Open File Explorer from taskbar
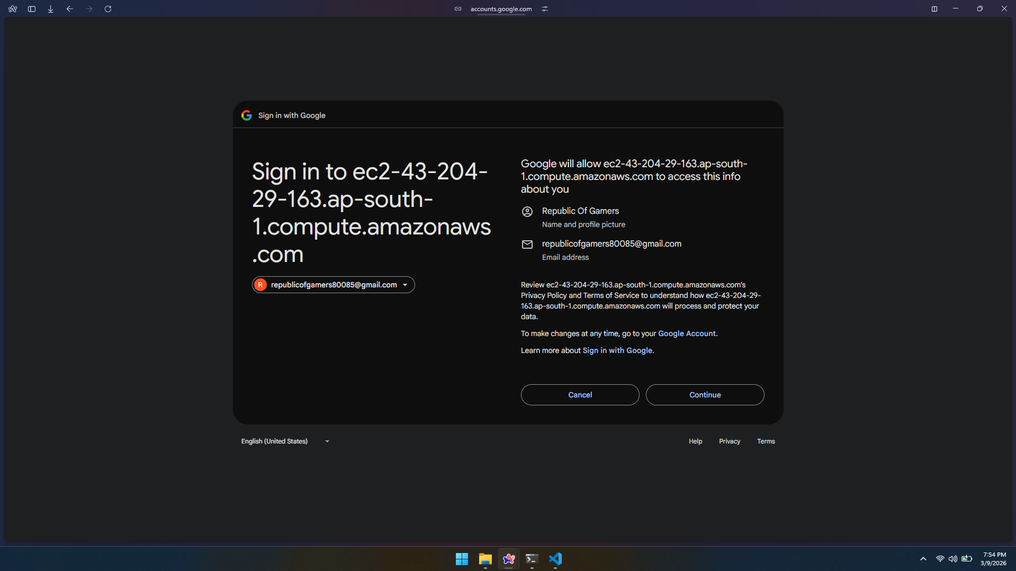Viewport: 1016px width, 571px height. (x=485, y=559)
